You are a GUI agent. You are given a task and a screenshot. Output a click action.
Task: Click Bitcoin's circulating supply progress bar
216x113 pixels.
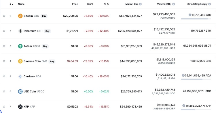coord(196,19)
